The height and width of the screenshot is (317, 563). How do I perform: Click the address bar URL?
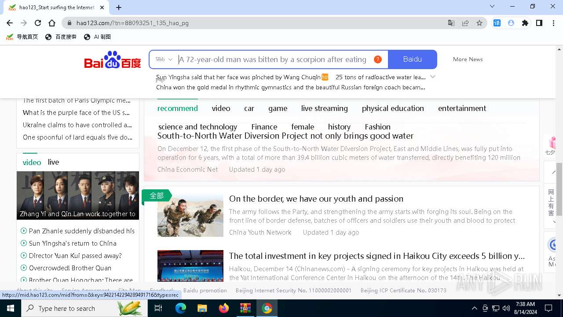pyautogui.click(x=132, y=23)
